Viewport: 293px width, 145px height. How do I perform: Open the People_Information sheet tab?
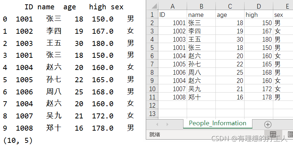218,123
